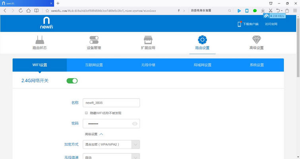Click the small arrow before search box
Viewport: 300px width, 159px height.
click(x=184, y=11)
